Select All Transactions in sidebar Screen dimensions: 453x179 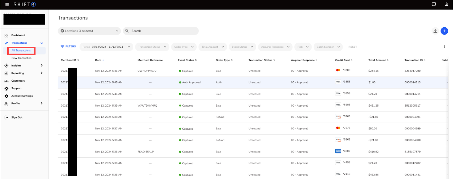click(21, 51)
